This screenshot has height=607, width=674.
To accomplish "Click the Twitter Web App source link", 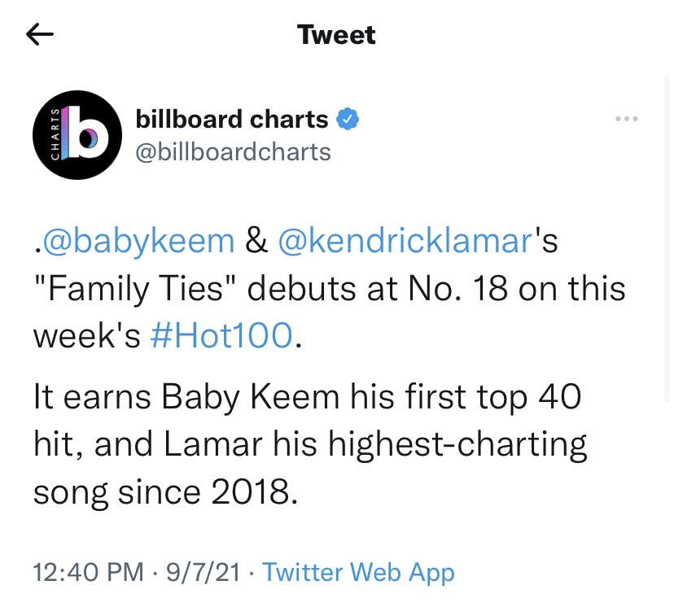I will point(358,573).
